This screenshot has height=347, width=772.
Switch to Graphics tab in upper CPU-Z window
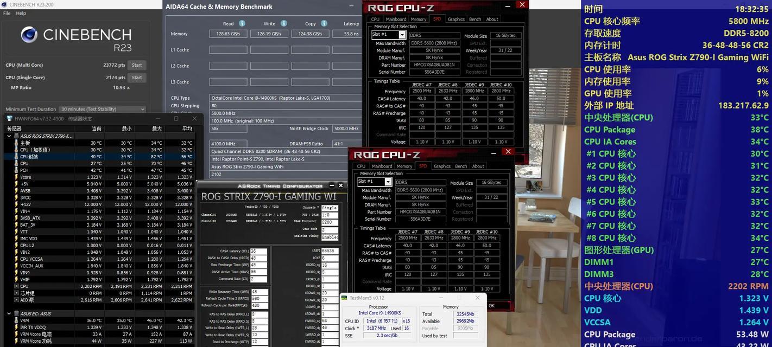pyautogui.click(x=456, y=19)
